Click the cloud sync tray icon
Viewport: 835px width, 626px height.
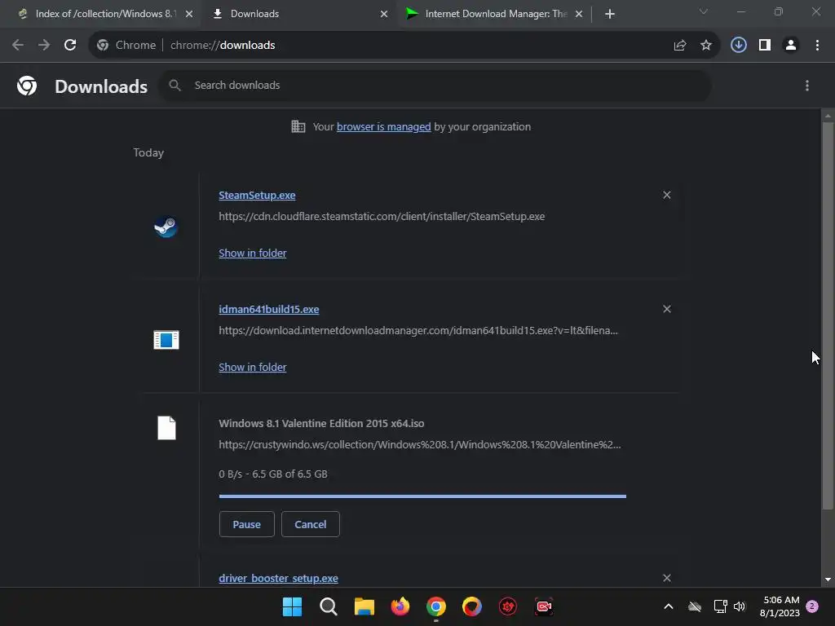[x=695, y=606]
